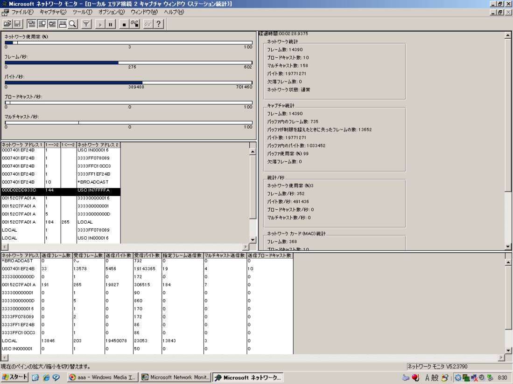Viewport: 513px width, 384px height.
Task: Sort by the 送信フレーム数 column header
Action: [56, 255]
